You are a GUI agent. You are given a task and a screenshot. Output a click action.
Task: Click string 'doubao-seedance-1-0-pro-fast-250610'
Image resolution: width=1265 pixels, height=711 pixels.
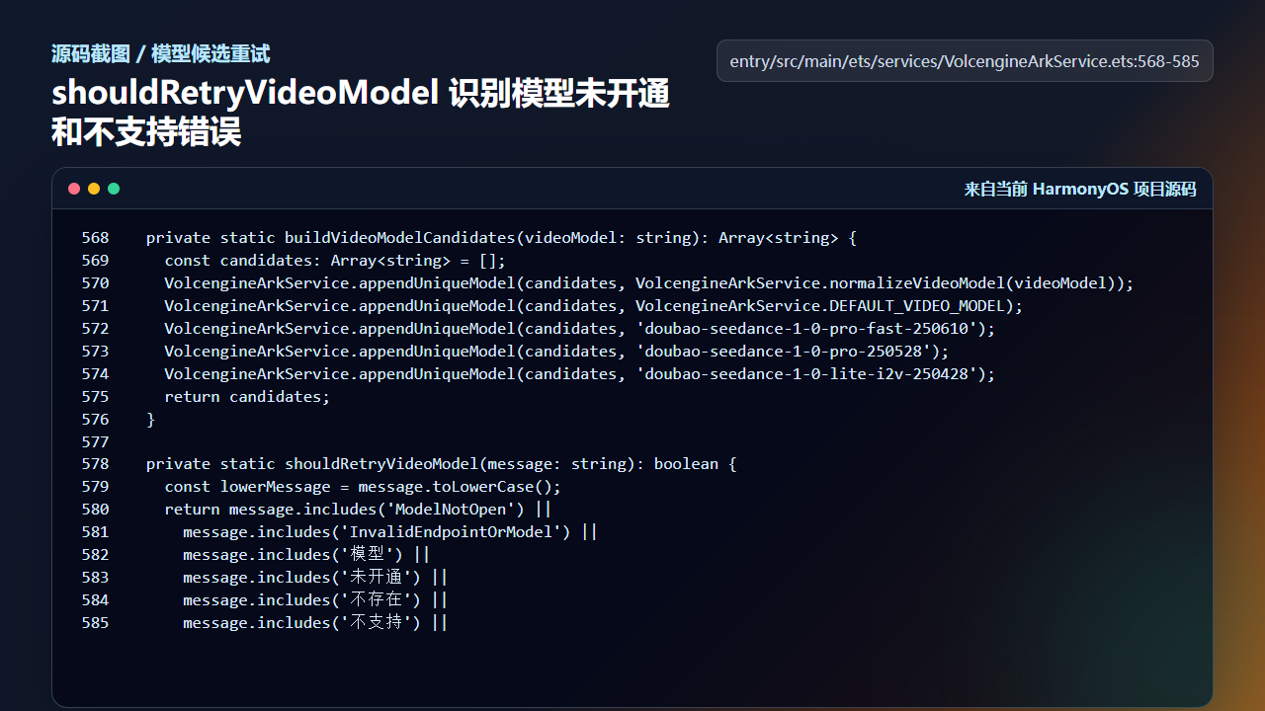pyautogui.click(x=806, y=329)
